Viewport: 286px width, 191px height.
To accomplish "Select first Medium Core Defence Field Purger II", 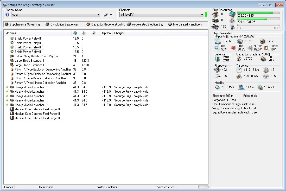I will click(37, 109).
